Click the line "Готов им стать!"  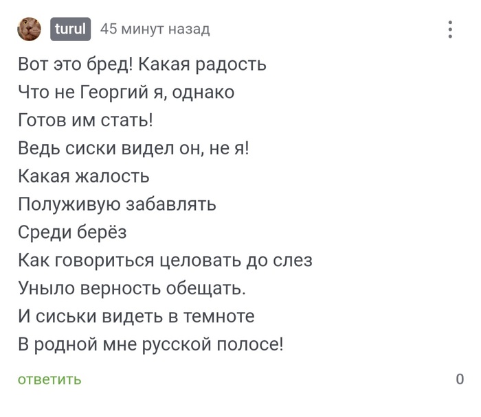point(85,121)
